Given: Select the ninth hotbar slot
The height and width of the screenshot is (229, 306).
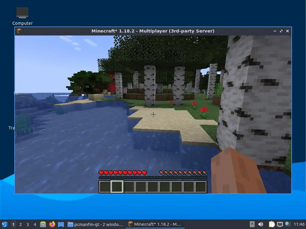Looking at the screenshot, I should (x=201, y=187).
